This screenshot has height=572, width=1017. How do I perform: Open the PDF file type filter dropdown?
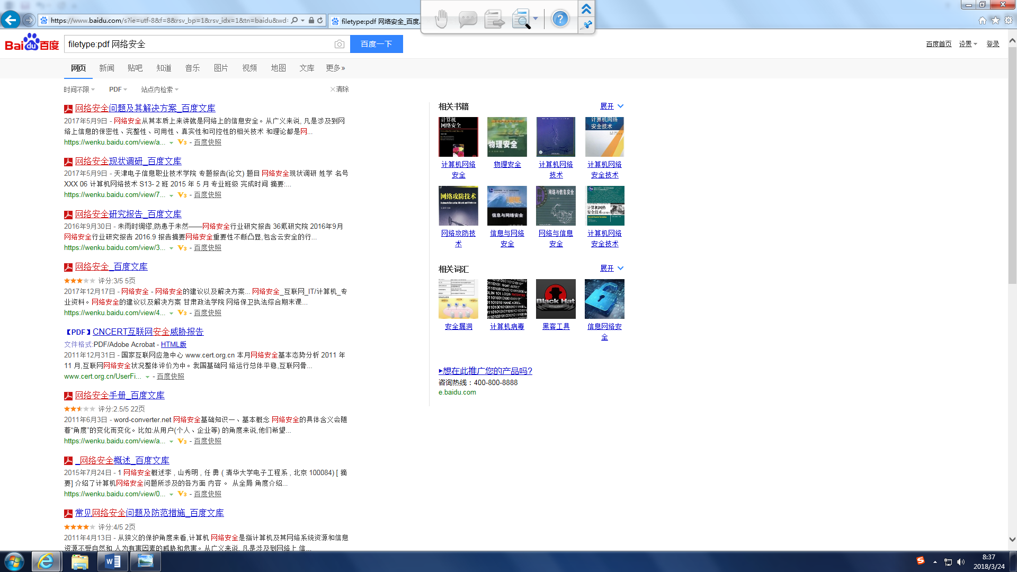point(118,90)
